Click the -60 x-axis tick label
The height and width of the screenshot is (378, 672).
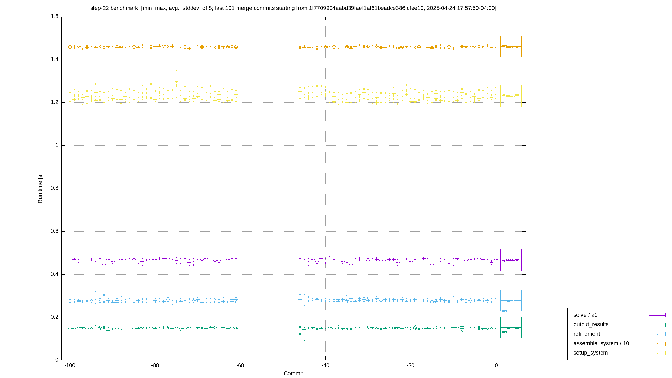240,365
